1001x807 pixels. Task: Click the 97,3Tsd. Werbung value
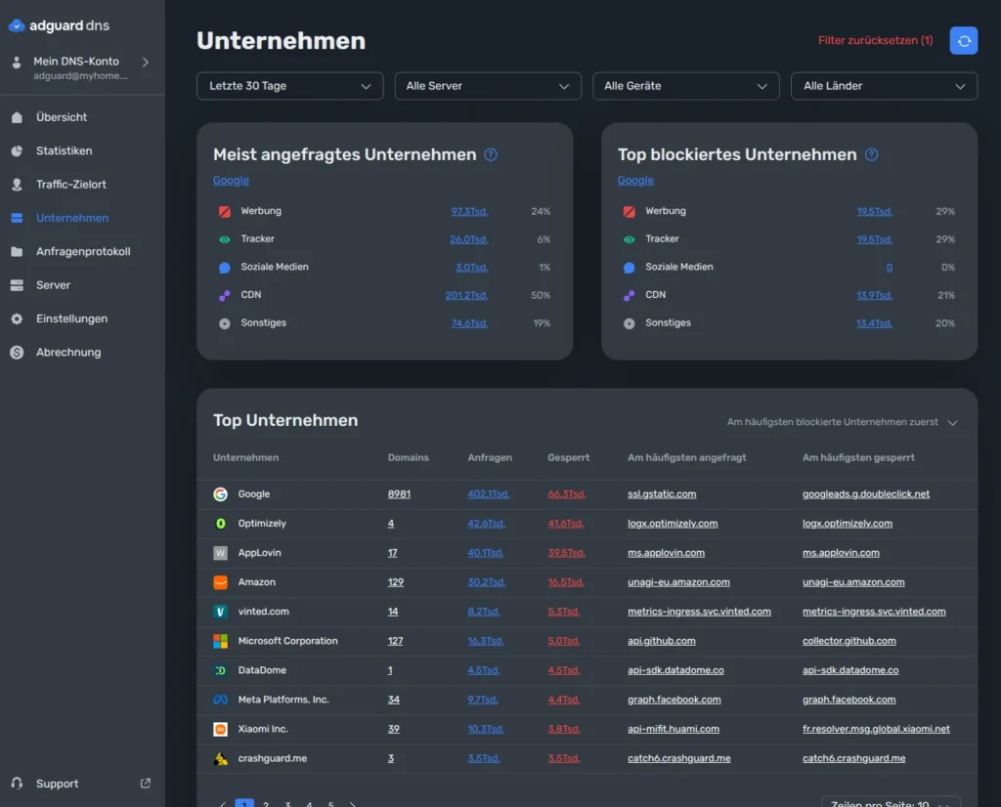(469, 211)
